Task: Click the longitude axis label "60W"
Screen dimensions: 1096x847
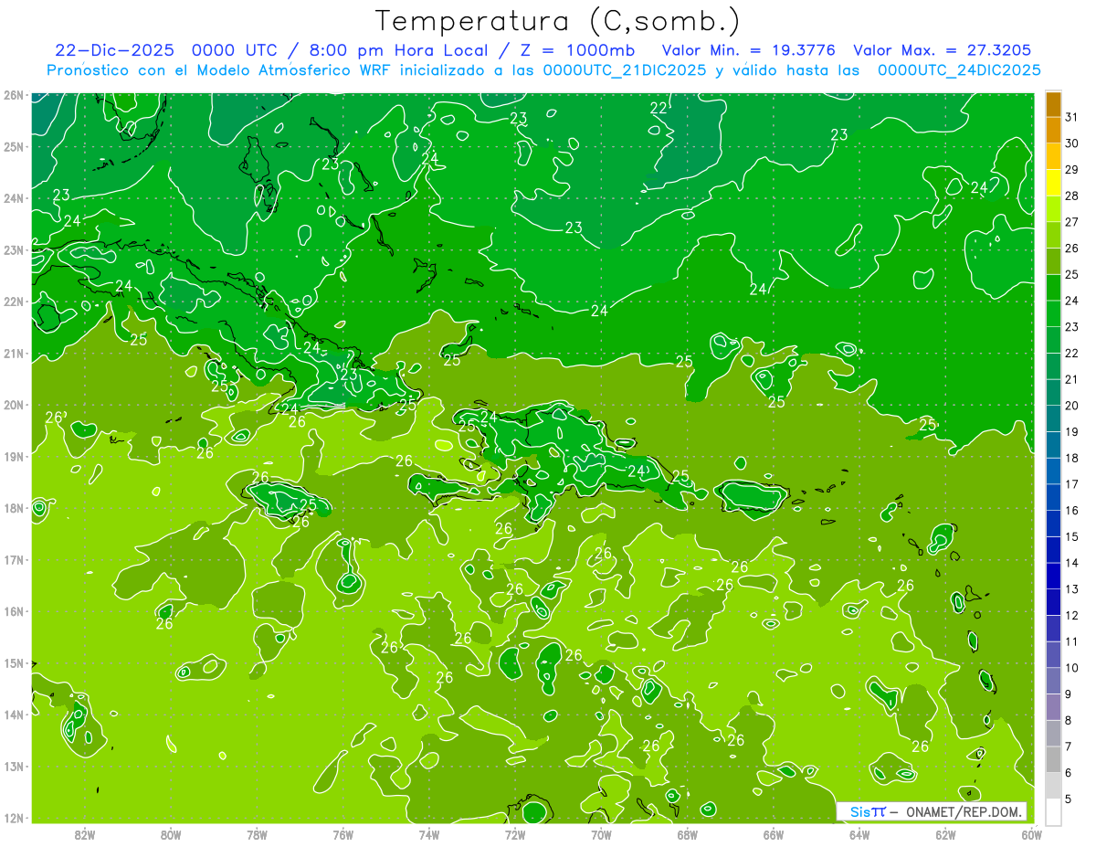Action: click(x=1032, y=834)
